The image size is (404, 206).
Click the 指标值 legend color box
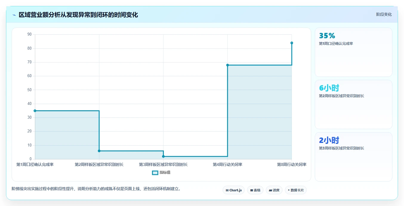(x=155, y=173)
